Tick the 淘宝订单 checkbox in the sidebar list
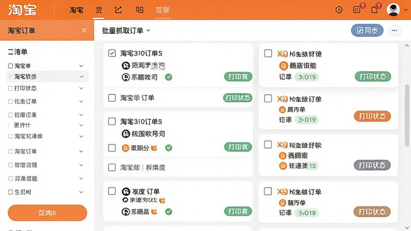 [10, 151]
